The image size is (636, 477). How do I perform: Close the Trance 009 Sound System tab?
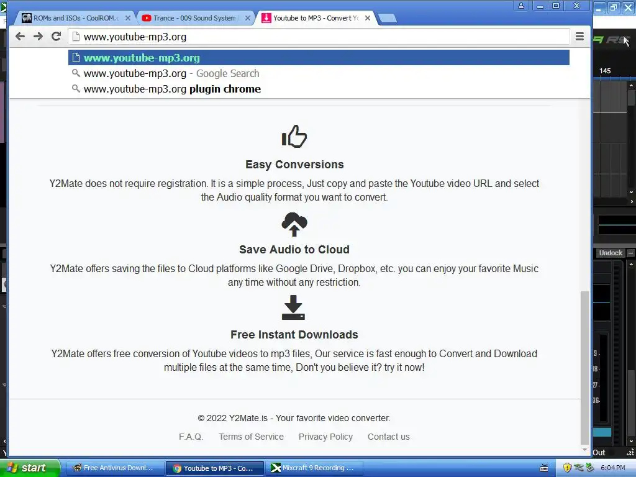coord(247,18)
